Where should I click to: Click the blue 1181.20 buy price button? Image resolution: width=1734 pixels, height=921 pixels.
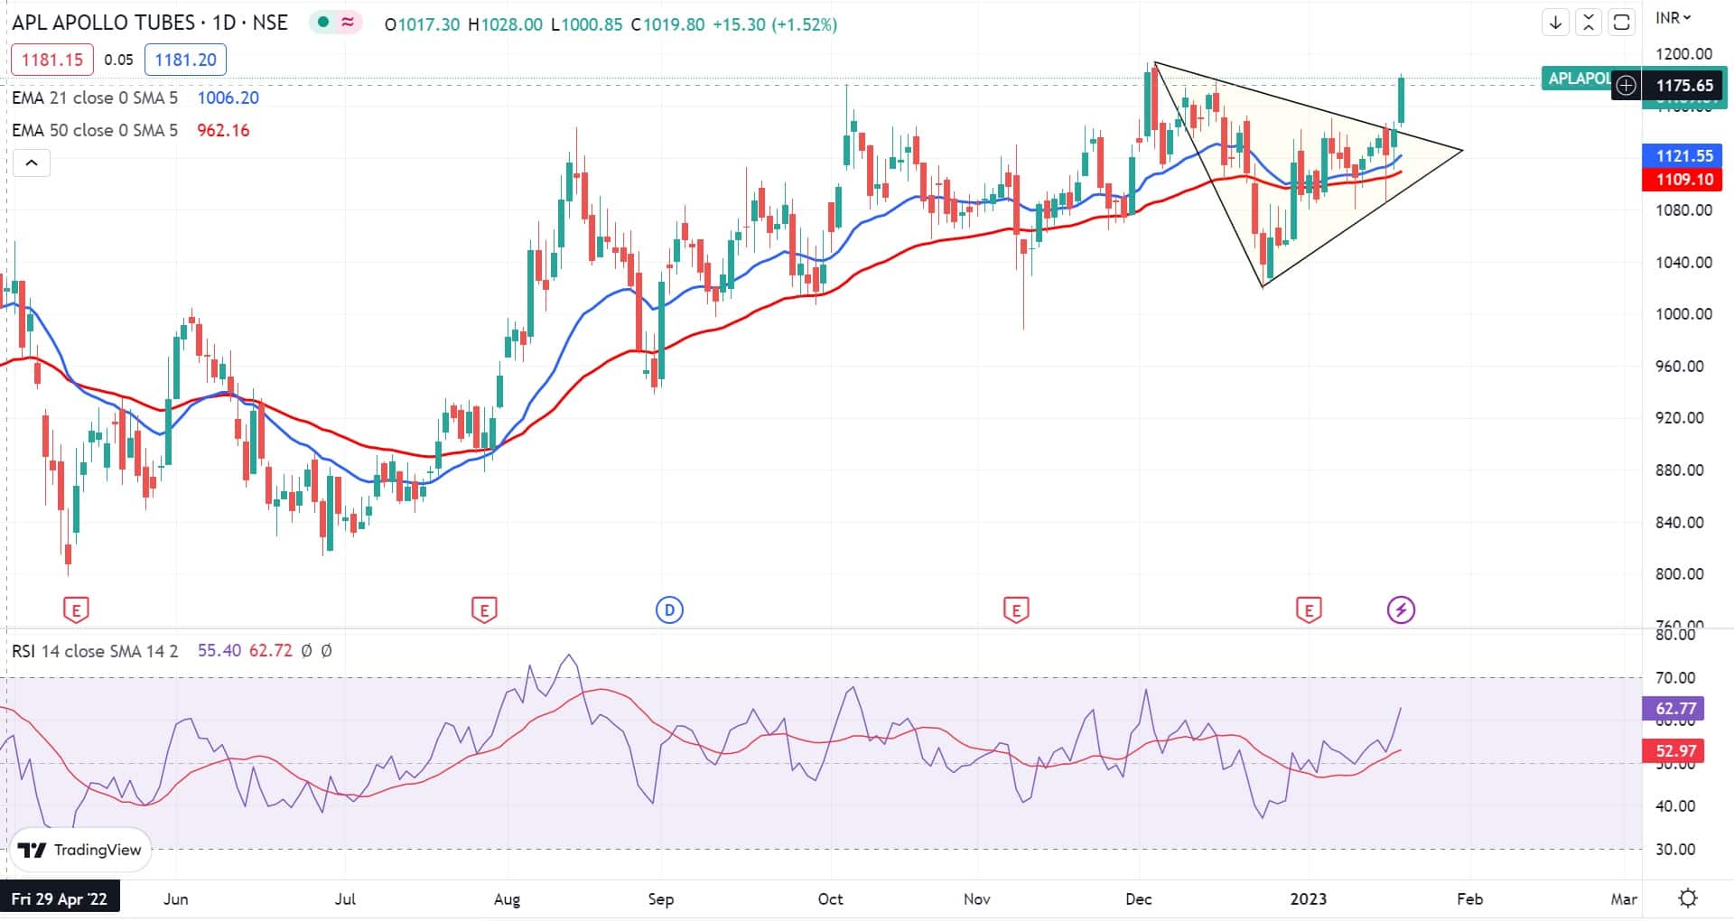click(185, 60)
